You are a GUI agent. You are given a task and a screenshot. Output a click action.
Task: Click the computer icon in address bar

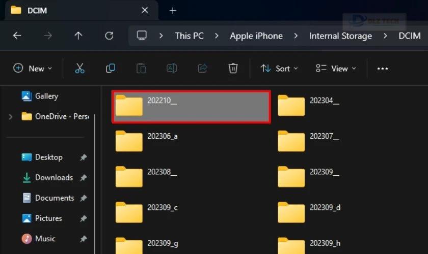(x=142, y=36)
